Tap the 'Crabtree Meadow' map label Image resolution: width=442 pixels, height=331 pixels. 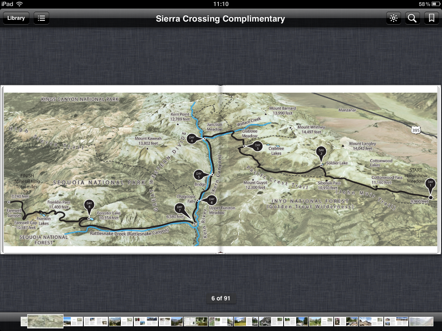(x=249, y=134)
